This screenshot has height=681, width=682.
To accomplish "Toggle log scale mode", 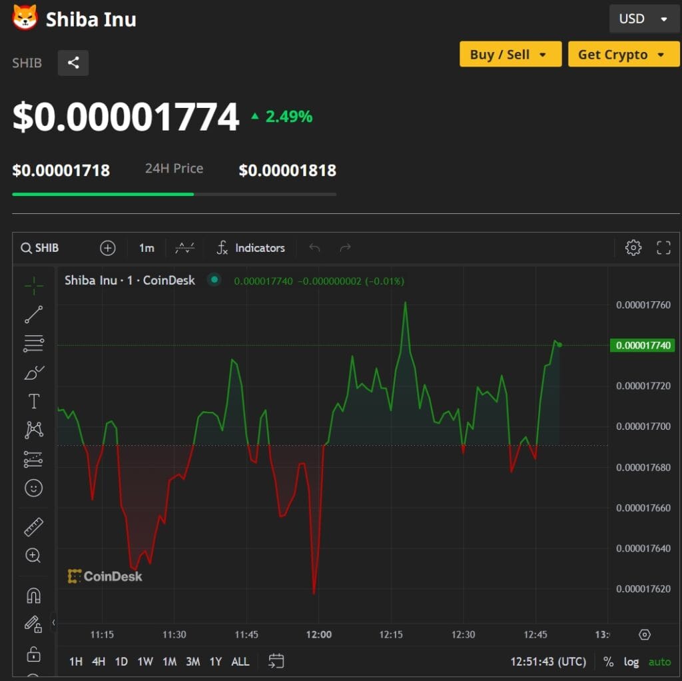I will coord(631,662).
